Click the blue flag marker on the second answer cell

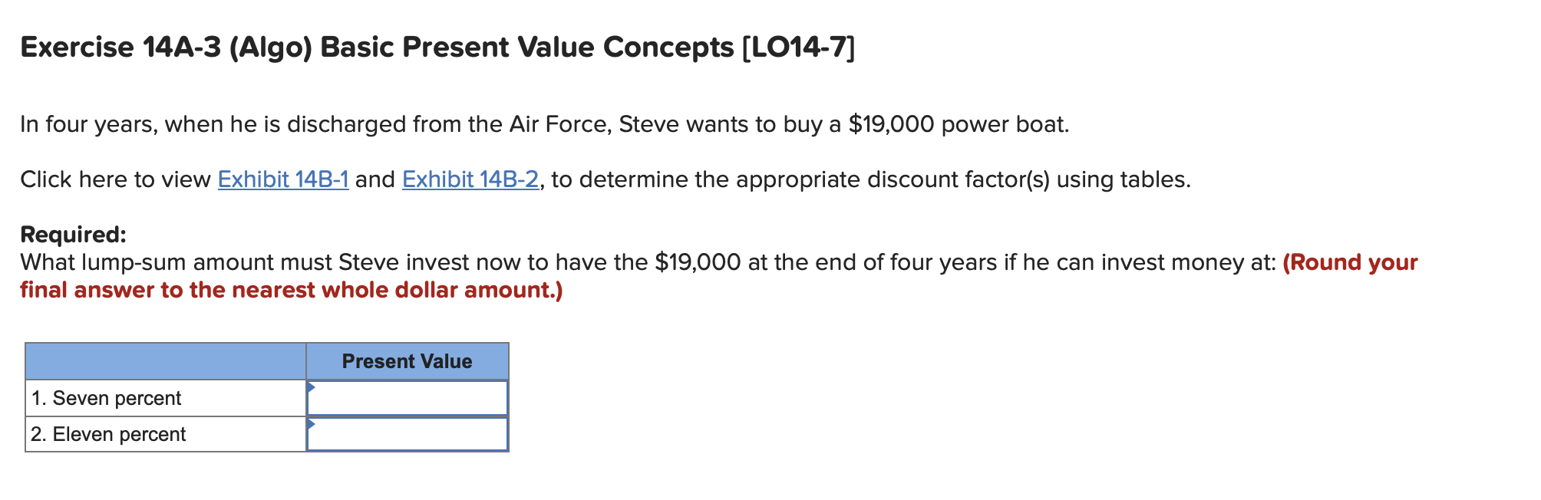pos(312,424)
